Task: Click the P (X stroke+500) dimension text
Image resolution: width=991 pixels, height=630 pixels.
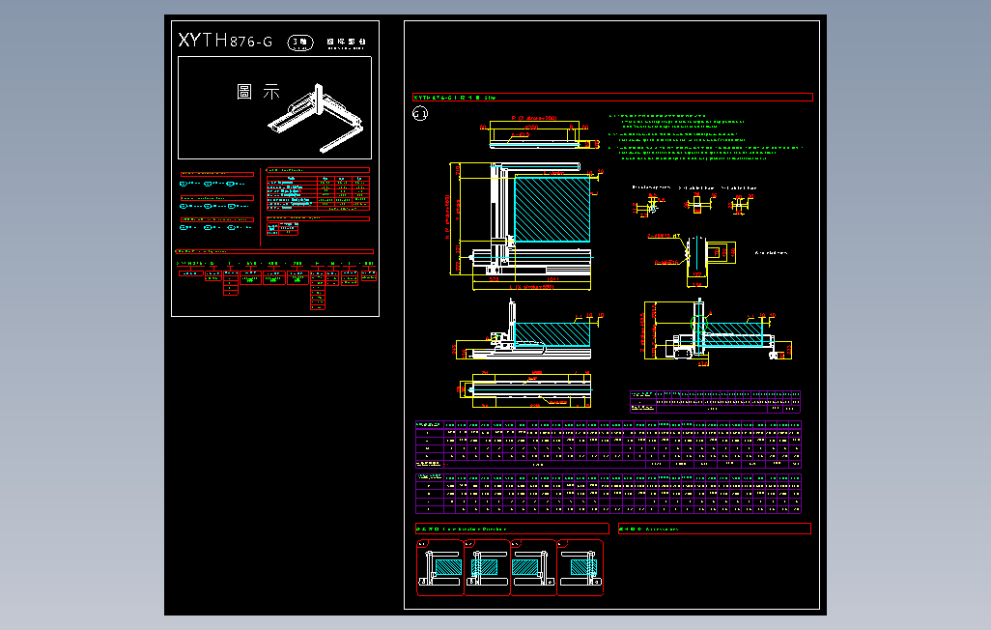Action: 533,118
